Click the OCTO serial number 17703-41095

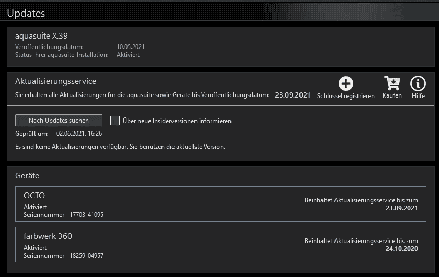[x=87, y=215]
